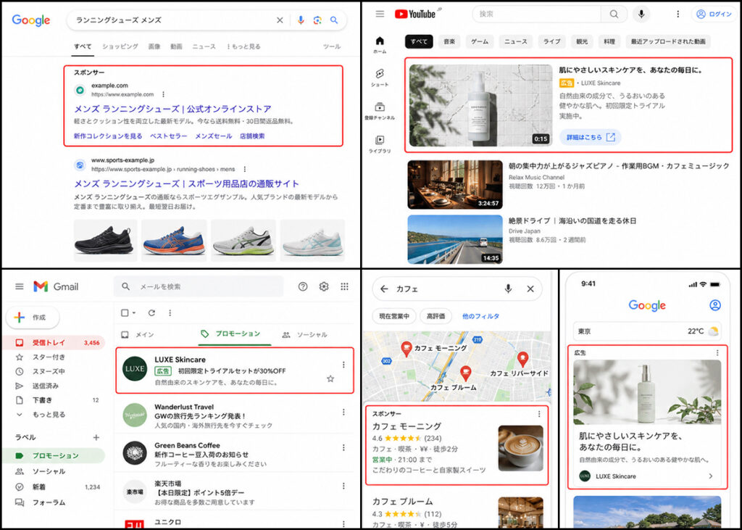The height and width of the screenshot is (530, 742).
Task: Switch to Google ショッピング tab
Action: click(120, 46)
